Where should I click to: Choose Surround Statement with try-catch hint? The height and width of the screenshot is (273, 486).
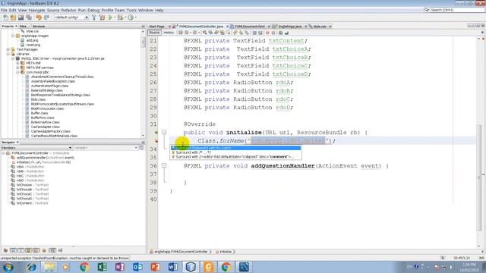235,149
